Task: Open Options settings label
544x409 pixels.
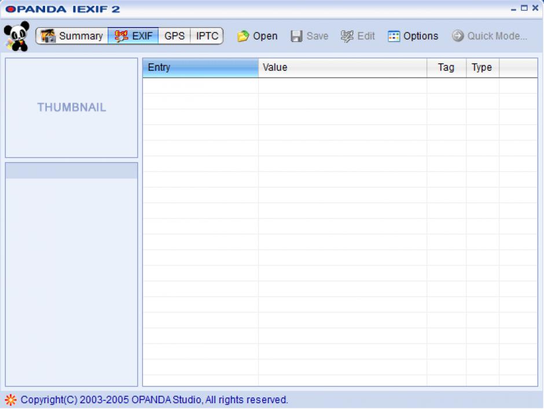Action: pos(421,36)
